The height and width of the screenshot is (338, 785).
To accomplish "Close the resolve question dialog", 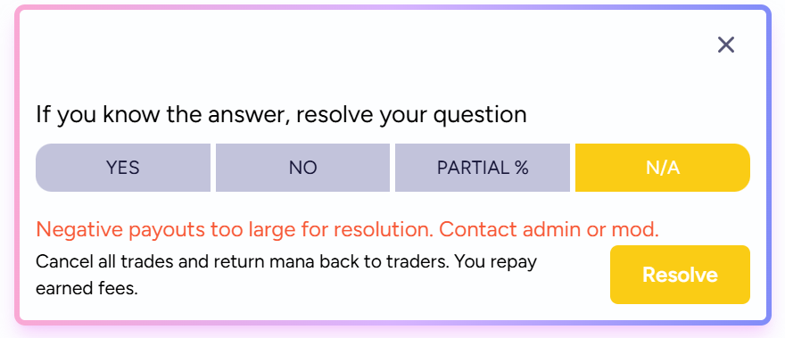I will coord(725,45).
